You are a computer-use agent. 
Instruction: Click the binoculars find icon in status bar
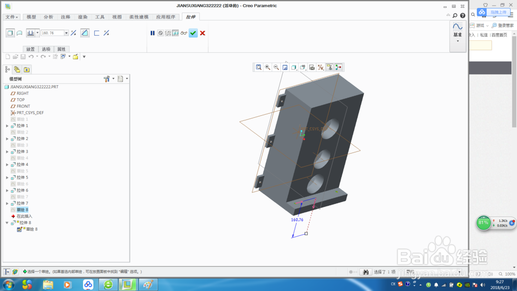(x=366, y=272)
